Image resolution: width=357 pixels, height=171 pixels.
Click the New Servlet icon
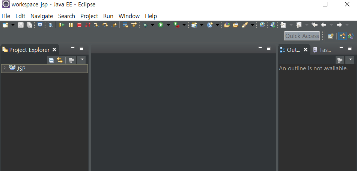(210, 25)
